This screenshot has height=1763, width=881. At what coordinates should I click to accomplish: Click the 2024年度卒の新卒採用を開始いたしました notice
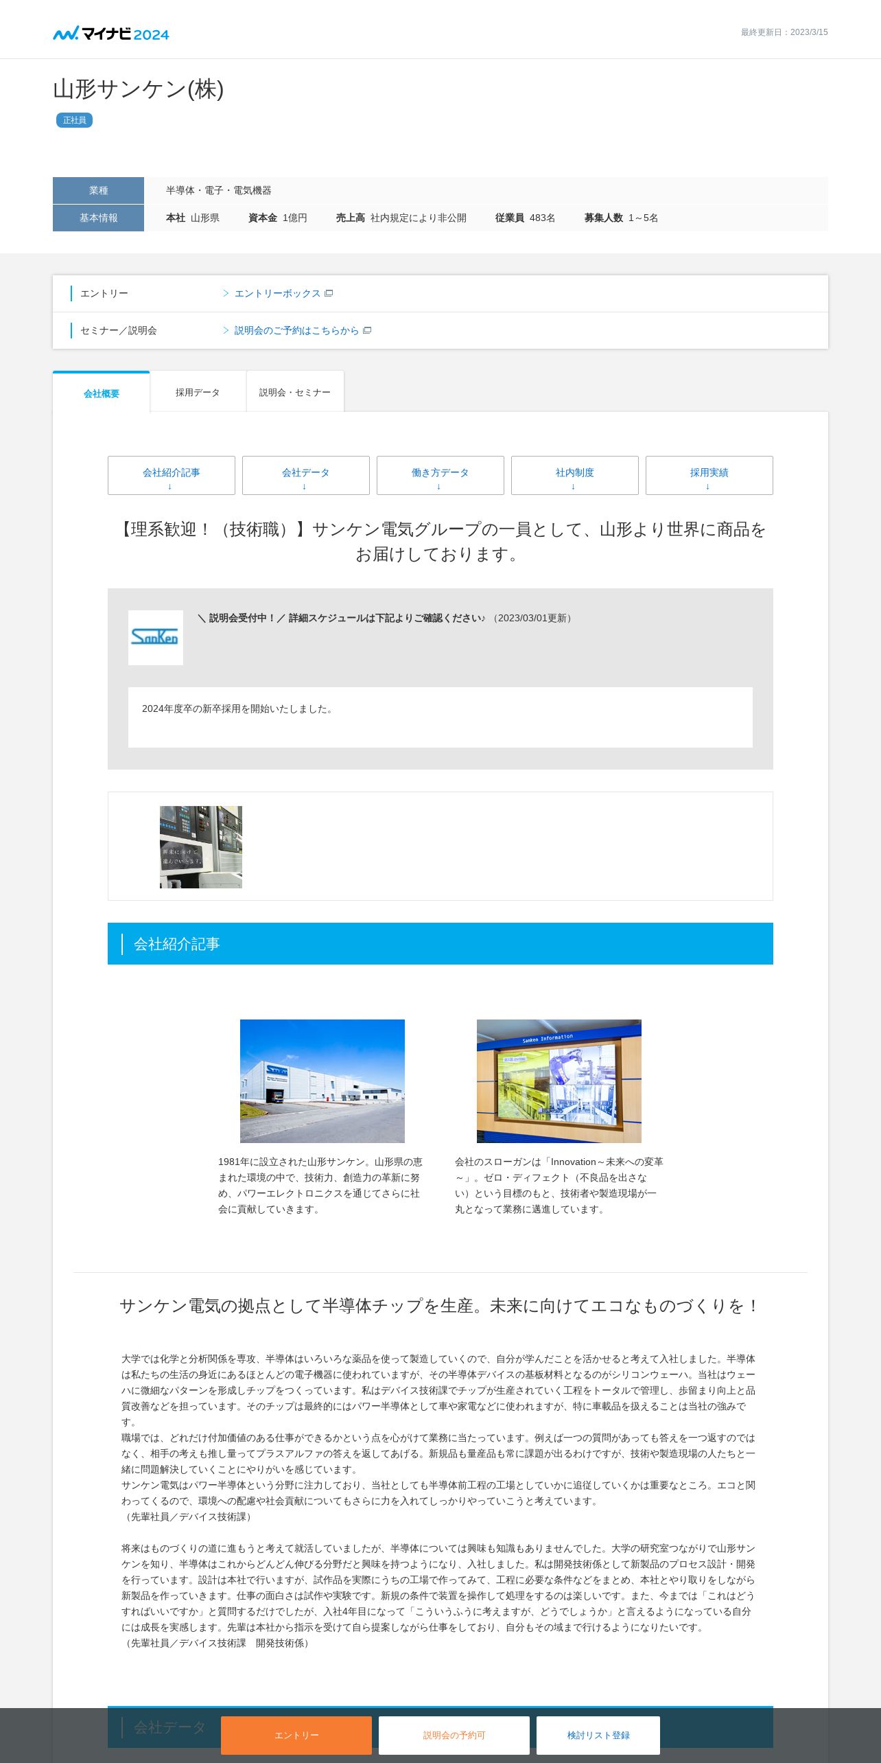pyautogui.click(x=238, y=708)
